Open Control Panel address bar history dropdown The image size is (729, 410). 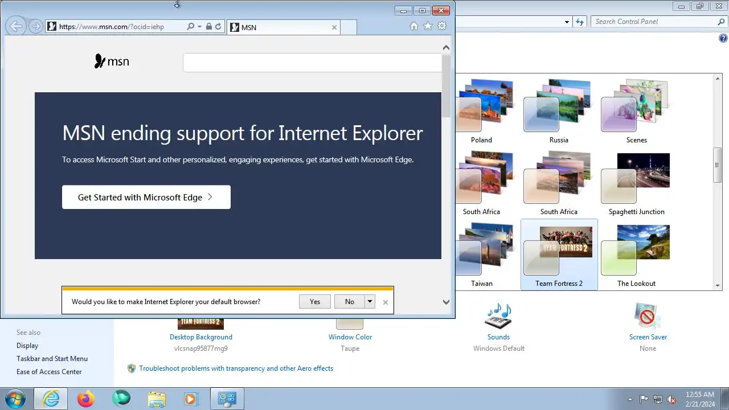567,22
